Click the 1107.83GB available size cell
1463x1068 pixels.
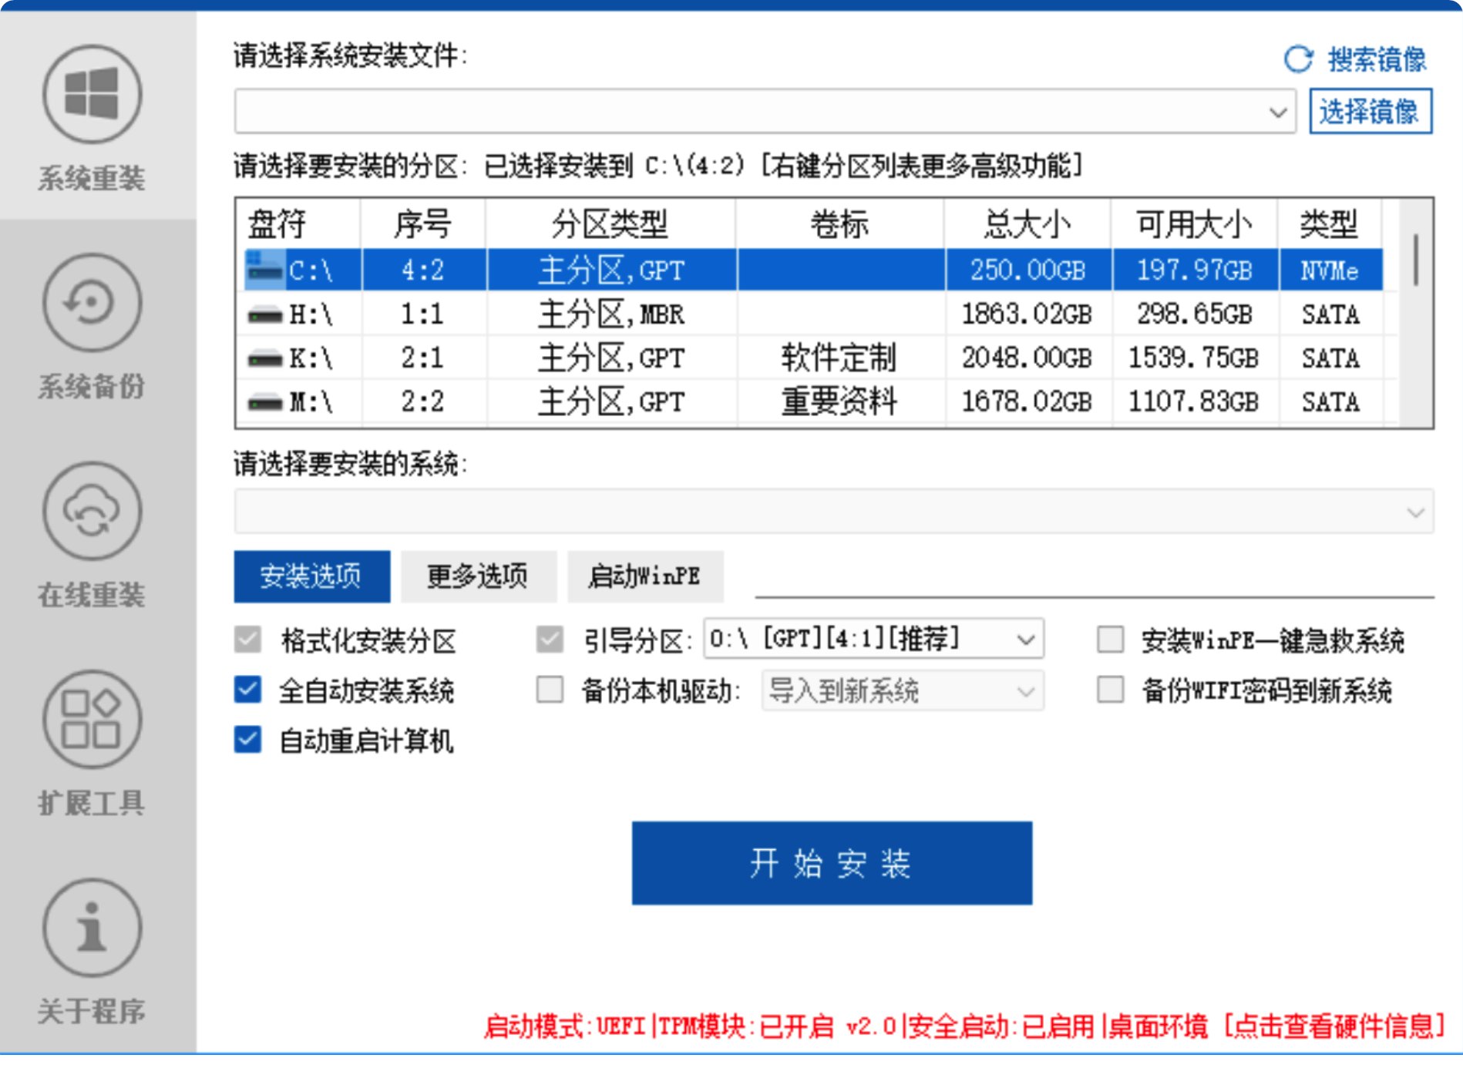pos(1194,402)
